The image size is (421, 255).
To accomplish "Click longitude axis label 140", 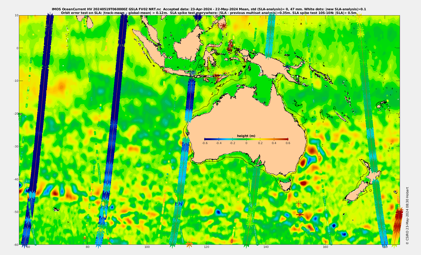I will pyautogui.click(x=266, y=247).
